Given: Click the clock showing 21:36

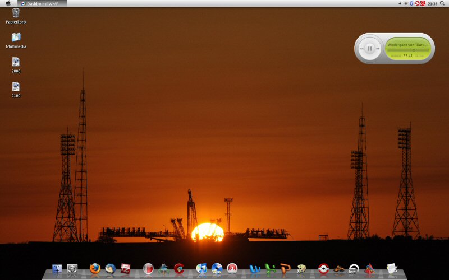Looking at the screenshot, I should pos(432,3).
